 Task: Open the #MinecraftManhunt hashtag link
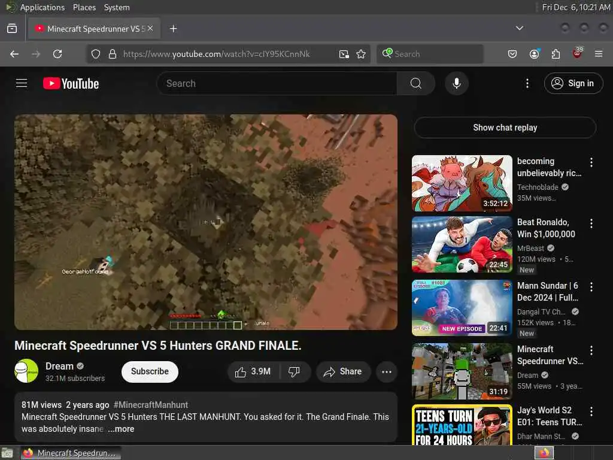tap(150, 405)
